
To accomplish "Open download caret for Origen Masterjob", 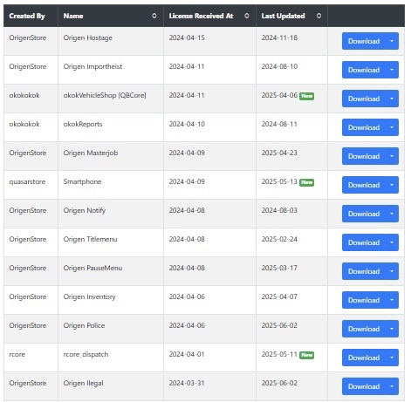I will coord(392,156).
